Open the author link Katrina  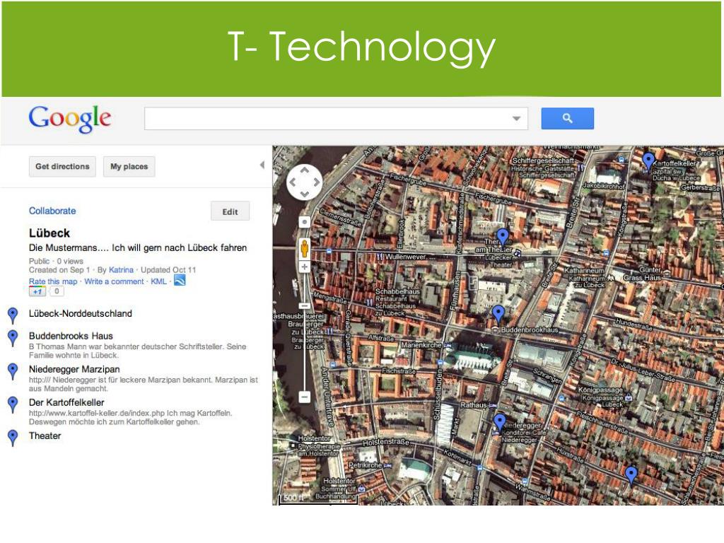[x=121, y=270]
